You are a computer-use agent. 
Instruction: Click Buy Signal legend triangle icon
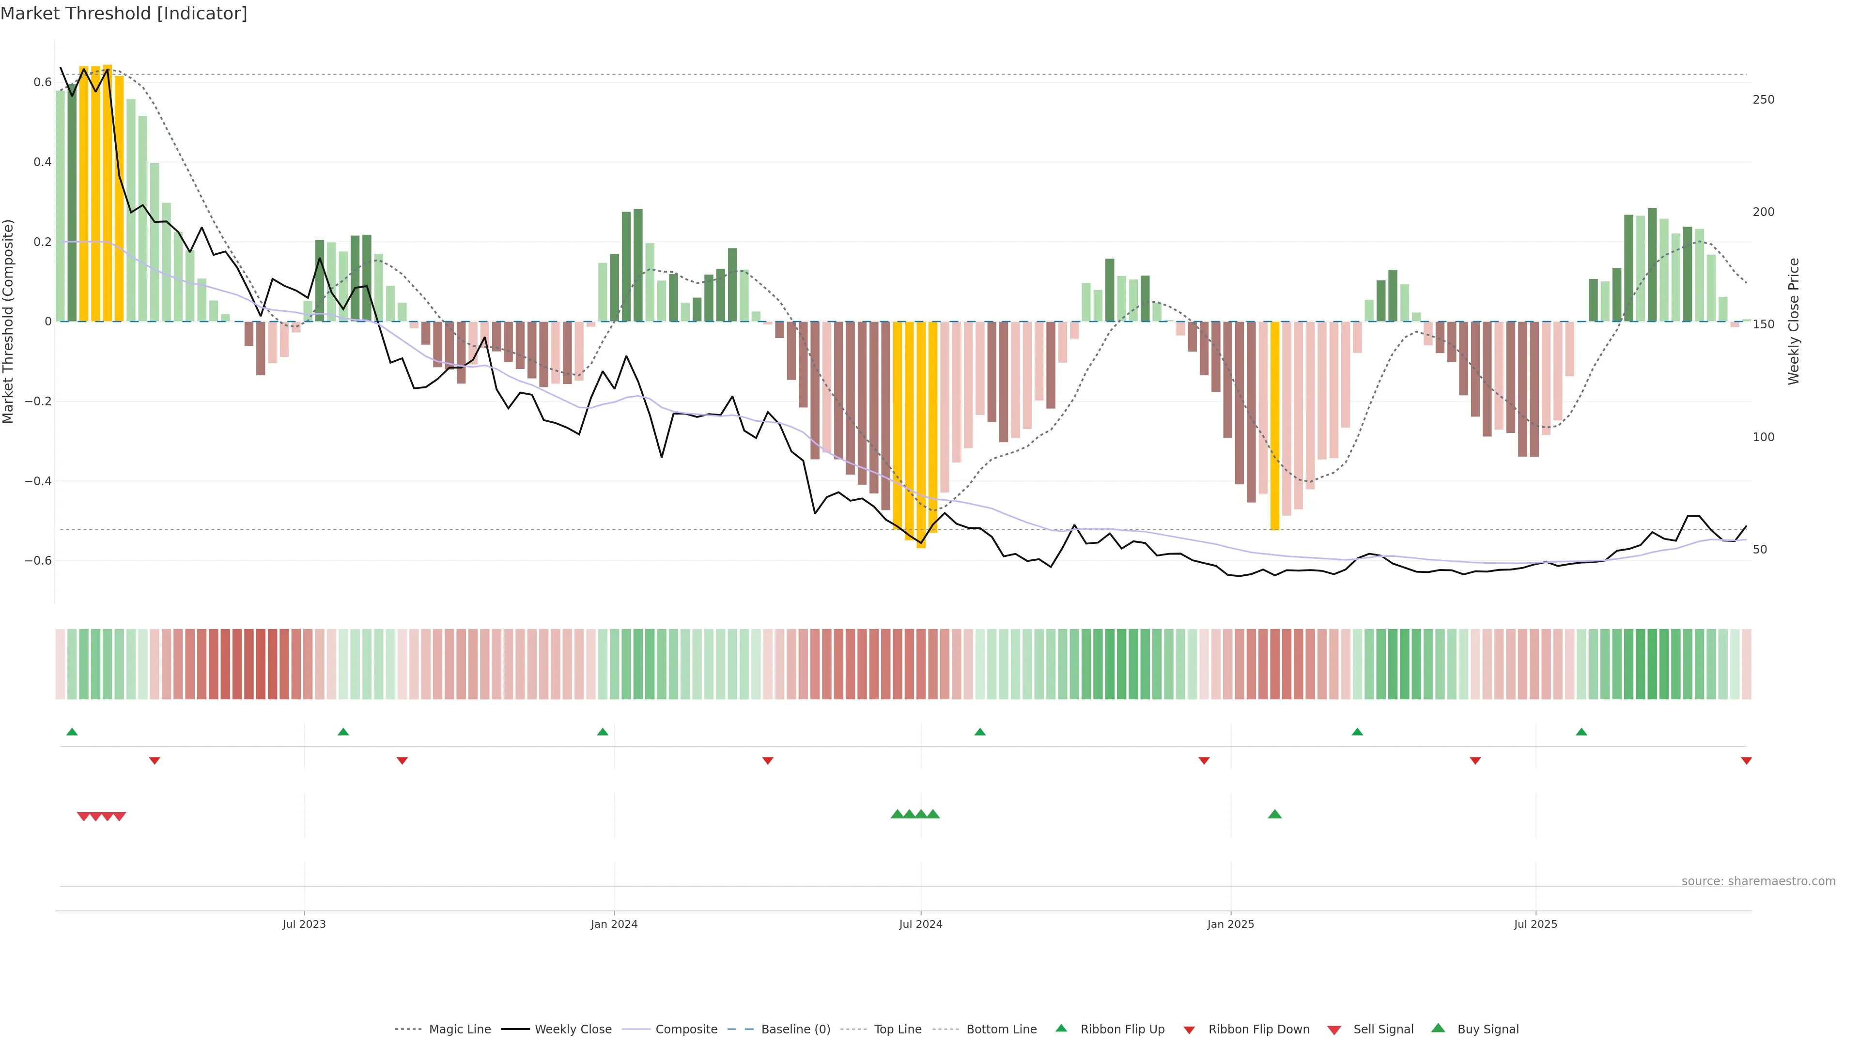coord(1438,1029)
